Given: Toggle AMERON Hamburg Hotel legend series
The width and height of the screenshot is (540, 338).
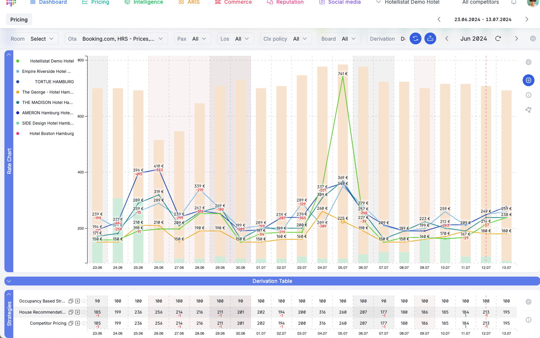Looking at the screenshot, I should [x=45, y=113].
